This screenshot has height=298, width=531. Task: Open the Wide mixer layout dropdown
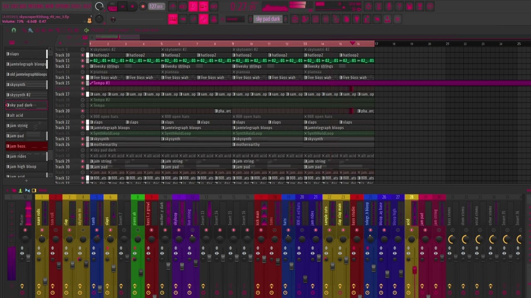(x=43, y=190)
